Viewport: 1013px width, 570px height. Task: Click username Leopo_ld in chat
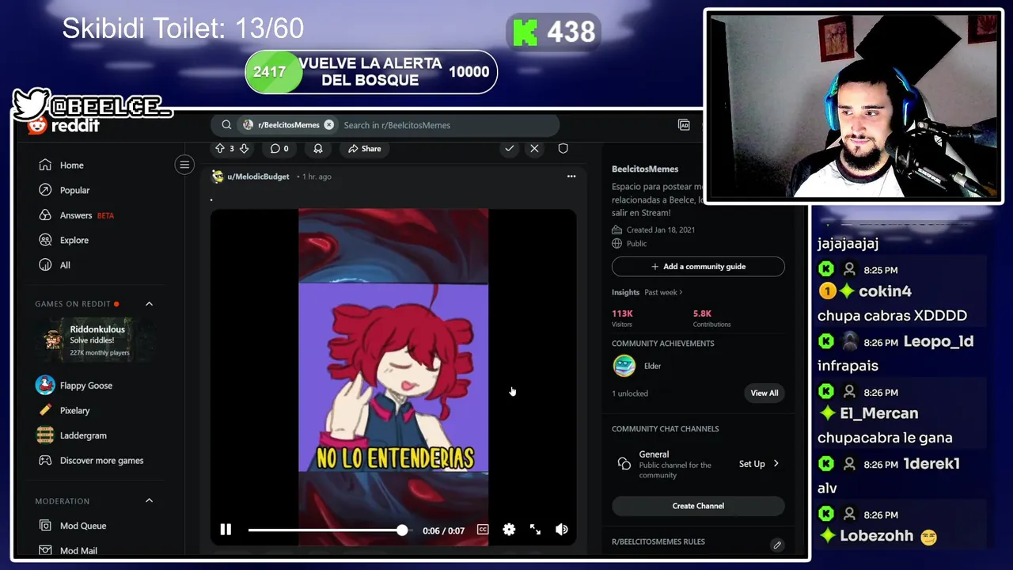click(x=939, y=341)
